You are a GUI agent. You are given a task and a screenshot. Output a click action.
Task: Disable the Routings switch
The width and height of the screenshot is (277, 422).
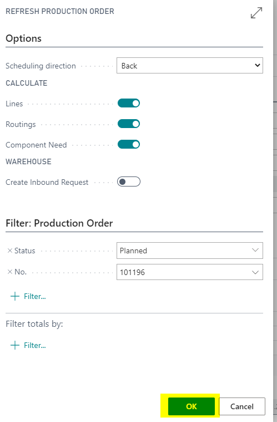click(129, 124)
